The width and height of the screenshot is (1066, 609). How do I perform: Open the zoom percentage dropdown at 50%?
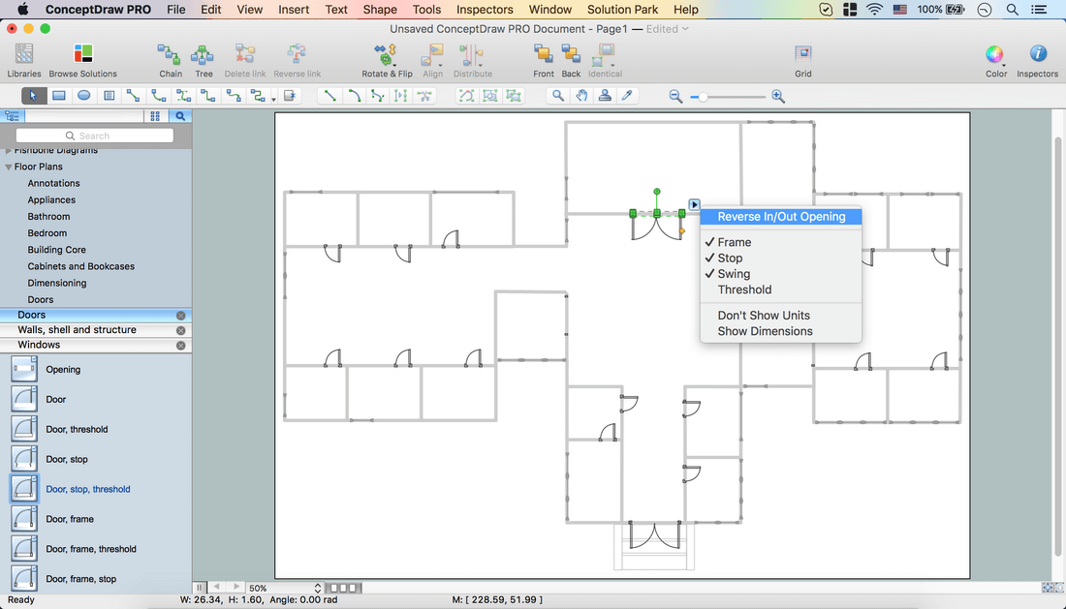[x=318, y=588]
